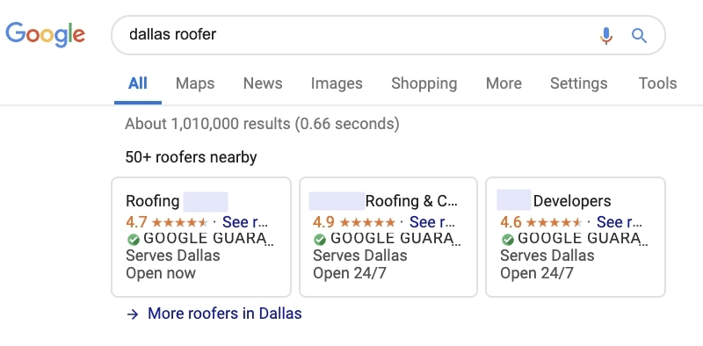Viewport: 703px width, 346px height.
Task: Click green Google Guaranteed badge on second card
Action: click(320, 240)
